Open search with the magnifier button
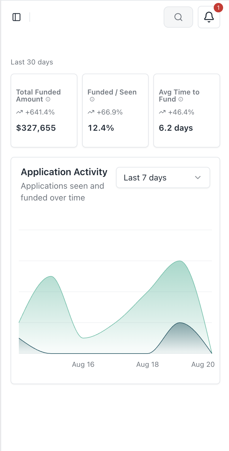Viewport: 229px width, 451px height. click(178, 17)
